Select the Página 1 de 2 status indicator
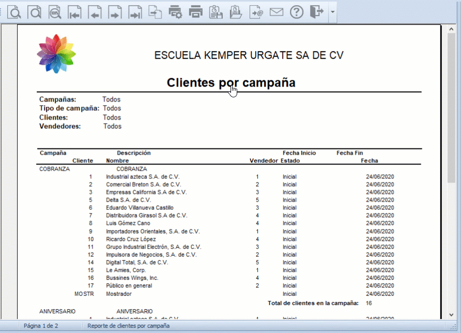Image resolution: width=461 pixels, height=333 pixels. click(x=39, y=326)
